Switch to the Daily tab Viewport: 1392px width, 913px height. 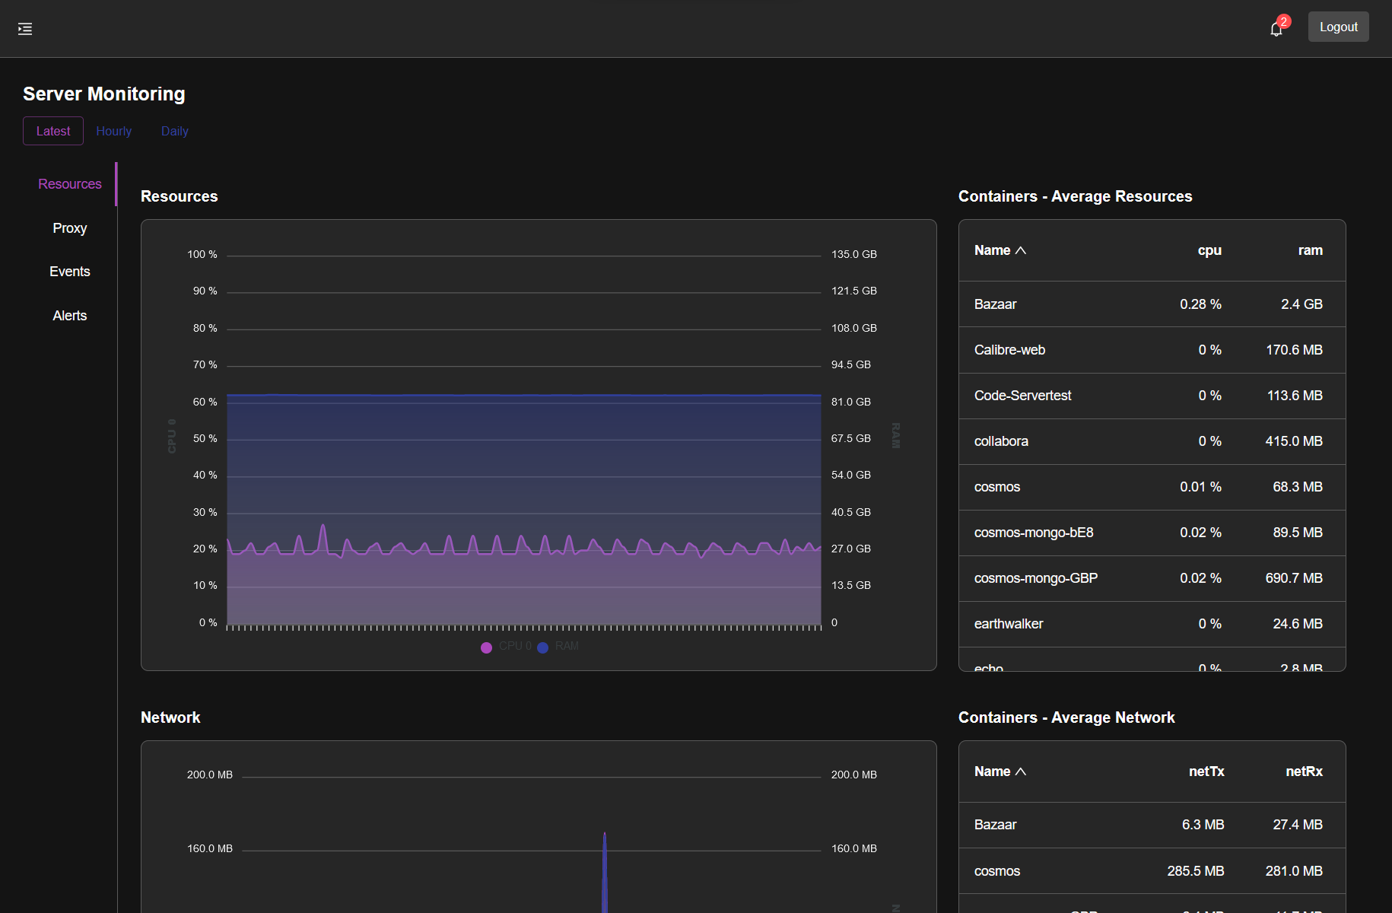[x=174, y=131]
